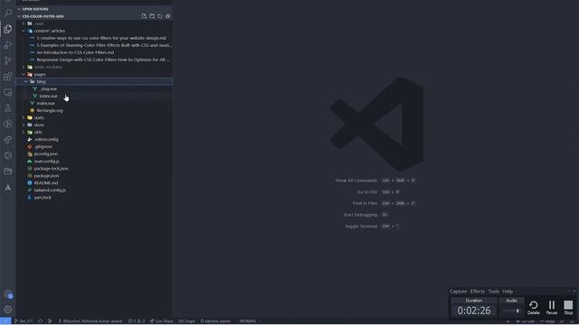Open index.vue inside the blog folder
This screenshot has width=579, height=325.
pos(48,97)
